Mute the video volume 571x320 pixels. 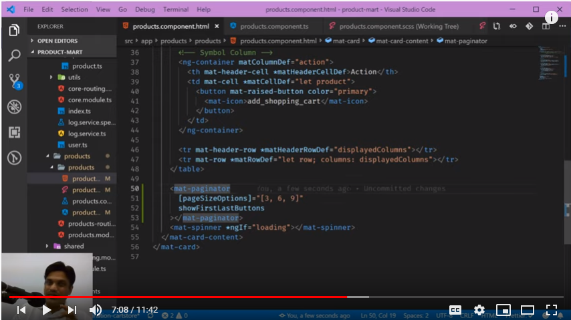[x=96, y=310]
